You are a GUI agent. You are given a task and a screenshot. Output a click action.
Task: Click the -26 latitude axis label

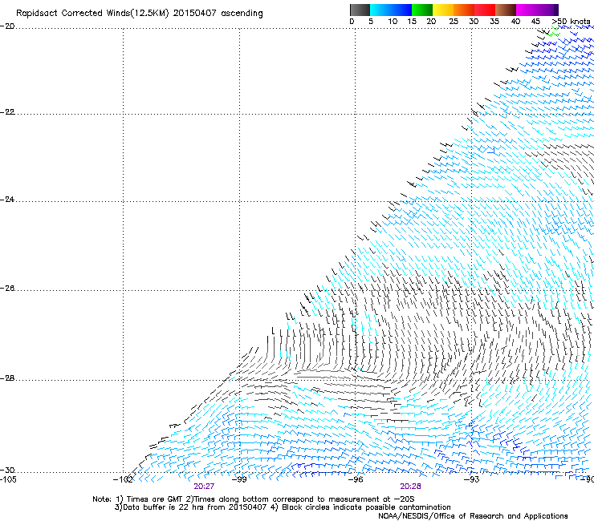pyautogui.click(x=7, y=289)
